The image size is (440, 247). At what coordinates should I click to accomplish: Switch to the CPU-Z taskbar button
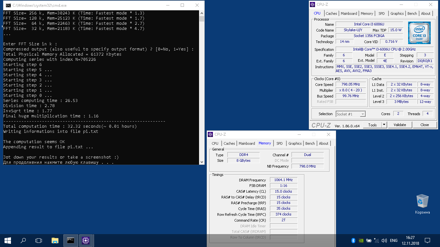point(86,240)
